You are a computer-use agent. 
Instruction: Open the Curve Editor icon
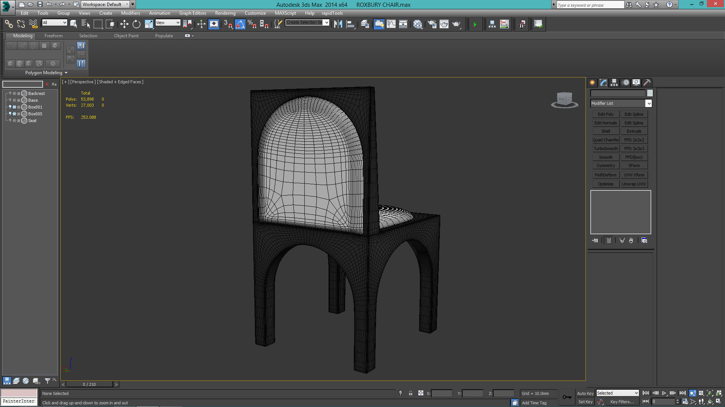pos(391,24)
